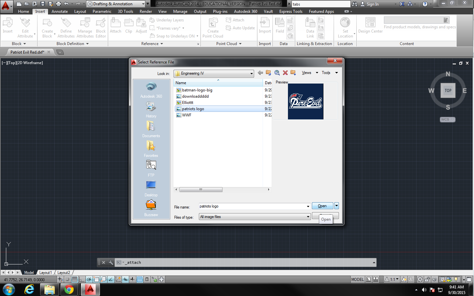Open History in the Places sidebar
The width and height of the screenshot is (474, 296).
pyautogui.click(x=151, y=110)
